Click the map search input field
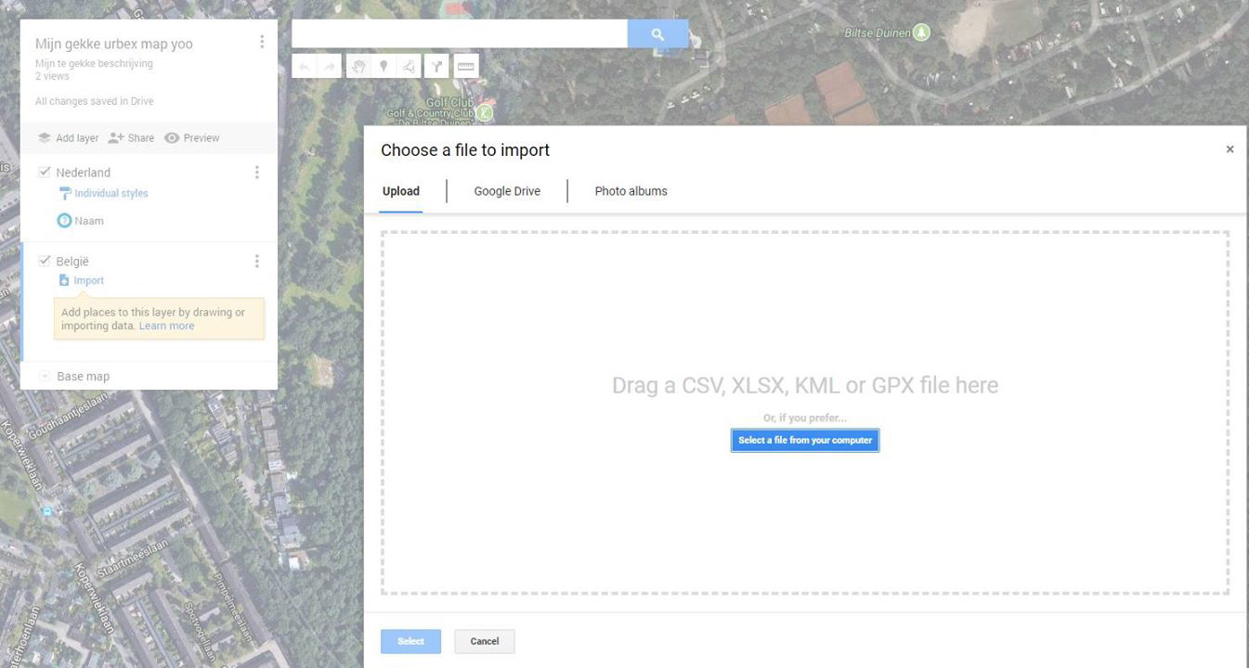The height and width of the screenshot is (668, 1249). tap(460, 34)
